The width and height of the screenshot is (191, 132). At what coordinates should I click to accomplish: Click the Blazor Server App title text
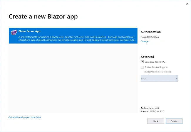coord(29,31)
